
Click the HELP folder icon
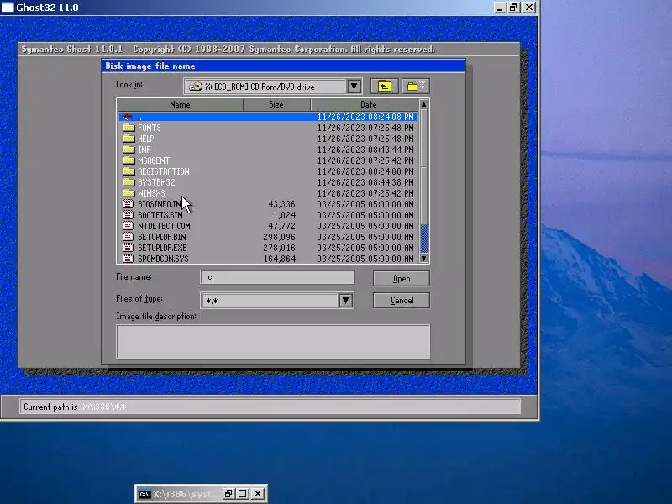(x=129, y=139)
